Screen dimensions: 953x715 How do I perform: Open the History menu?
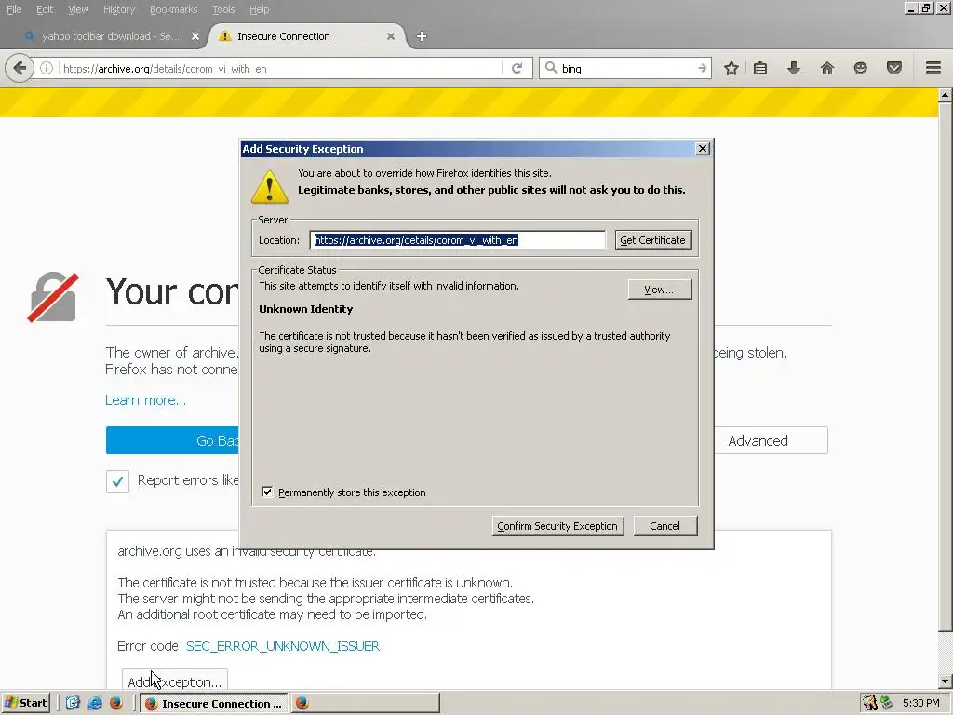click(x=119, y=9)
